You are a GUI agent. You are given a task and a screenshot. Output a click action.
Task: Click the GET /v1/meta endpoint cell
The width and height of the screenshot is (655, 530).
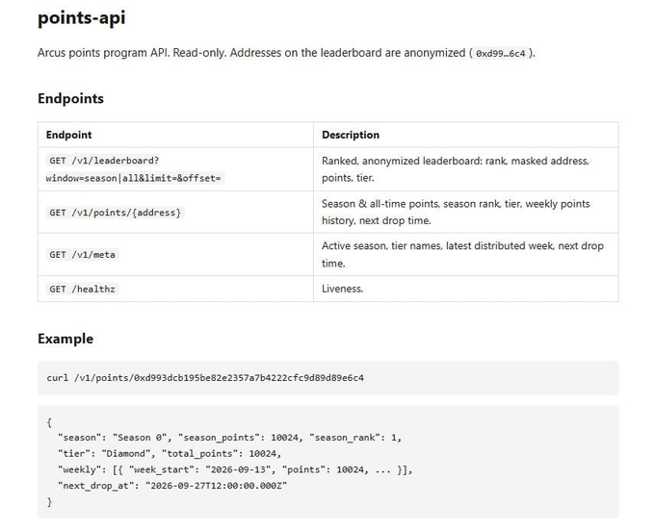(175, 254)
